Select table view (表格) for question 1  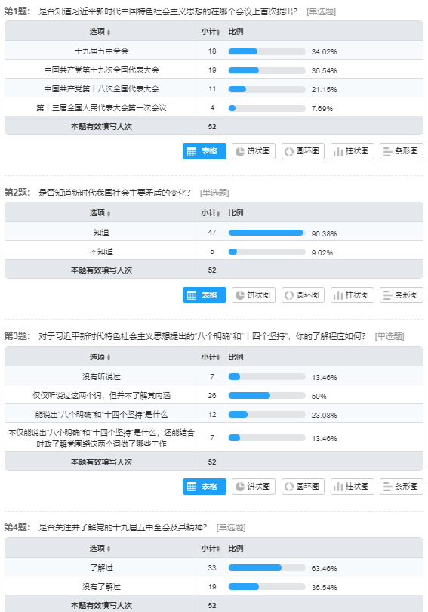(205, 151)
